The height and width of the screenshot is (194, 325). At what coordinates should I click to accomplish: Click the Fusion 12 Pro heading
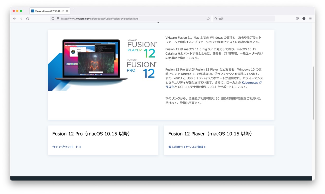click(91, 134)
